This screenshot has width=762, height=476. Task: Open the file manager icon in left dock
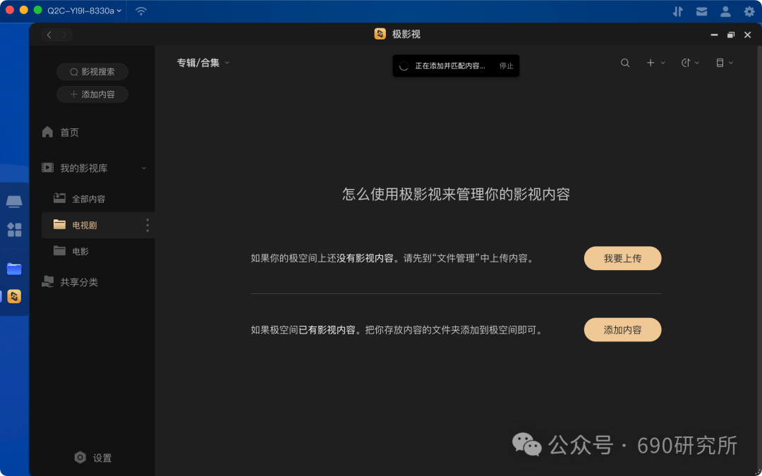click(14, 269)
